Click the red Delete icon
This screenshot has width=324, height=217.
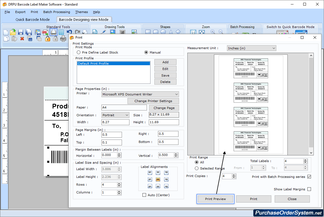tap(22, 38)
